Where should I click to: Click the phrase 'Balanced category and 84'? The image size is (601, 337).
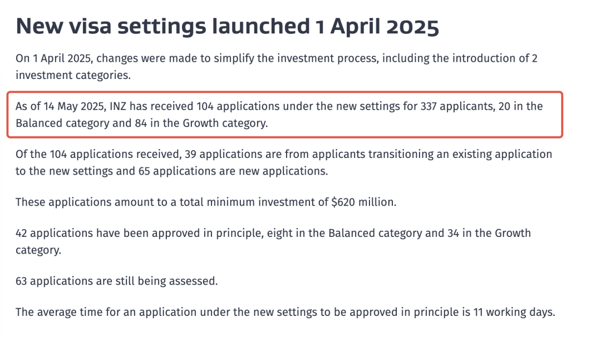(x=81, y=123)
